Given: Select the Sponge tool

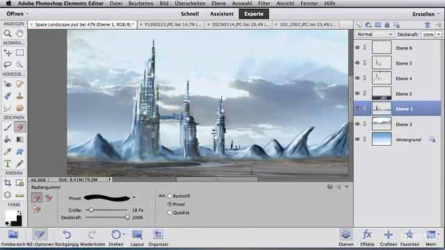Looking at the screenshot, I should click(19, 108).
